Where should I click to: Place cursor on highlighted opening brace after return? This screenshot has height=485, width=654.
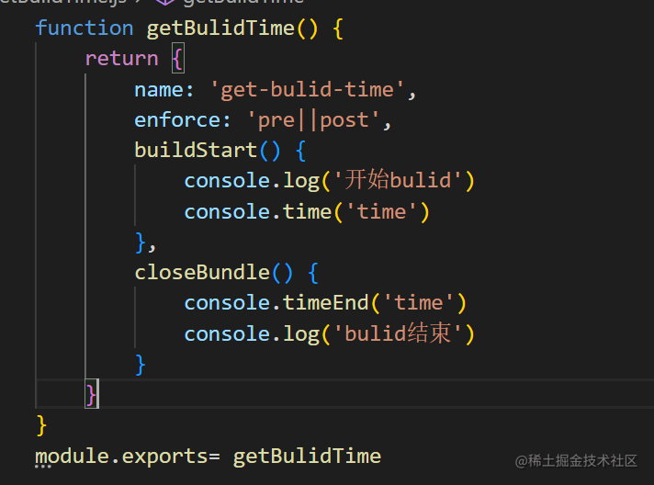(x=177, y=59)
